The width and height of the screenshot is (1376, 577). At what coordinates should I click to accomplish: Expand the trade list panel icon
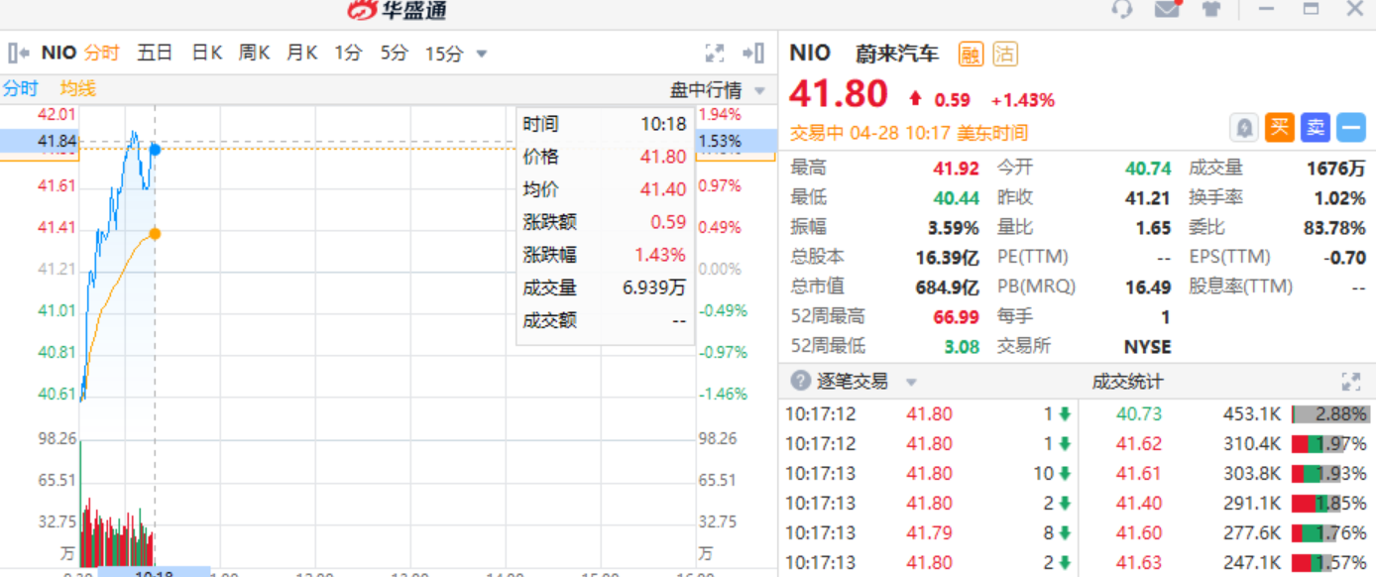1350,381
